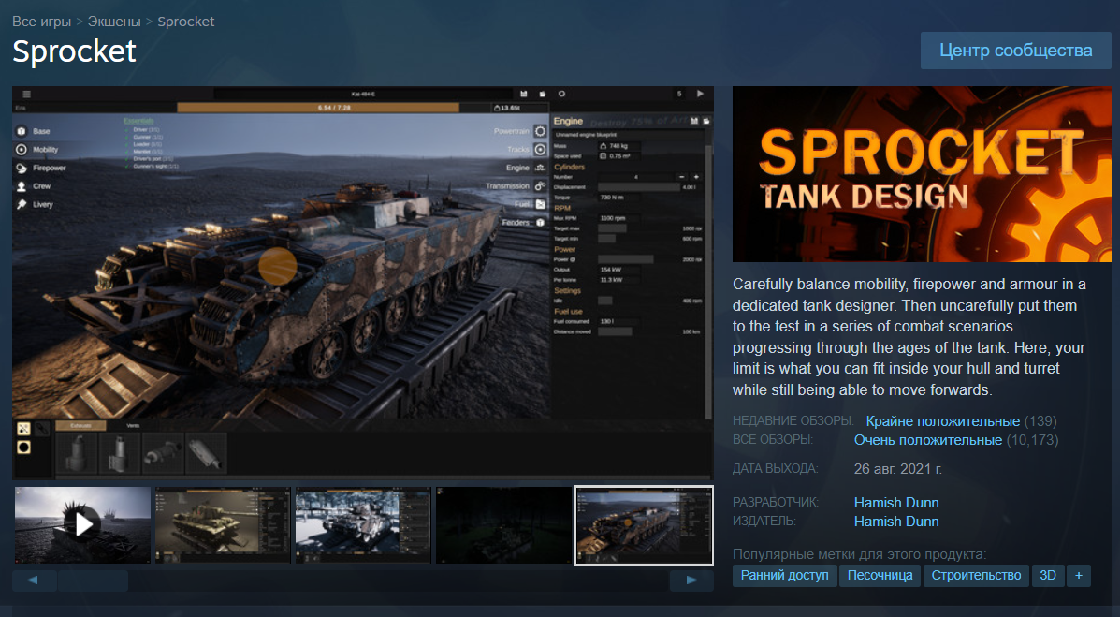Screen dimensions: 1120x617
Task: Click the Популярные метки heading text
Action: pos(859,554)
